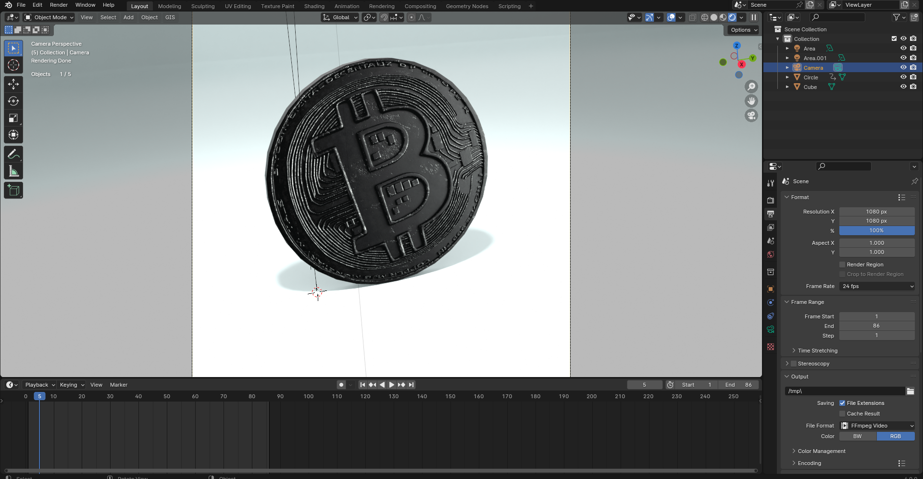Open the Object Mode dropdown
Viewport: 923px width, 479px height.
pos(49,17)
